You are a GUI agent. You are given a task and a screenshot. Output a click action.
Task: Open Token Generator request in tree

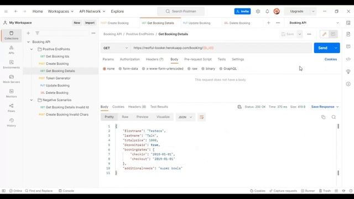tap(58, 78)
